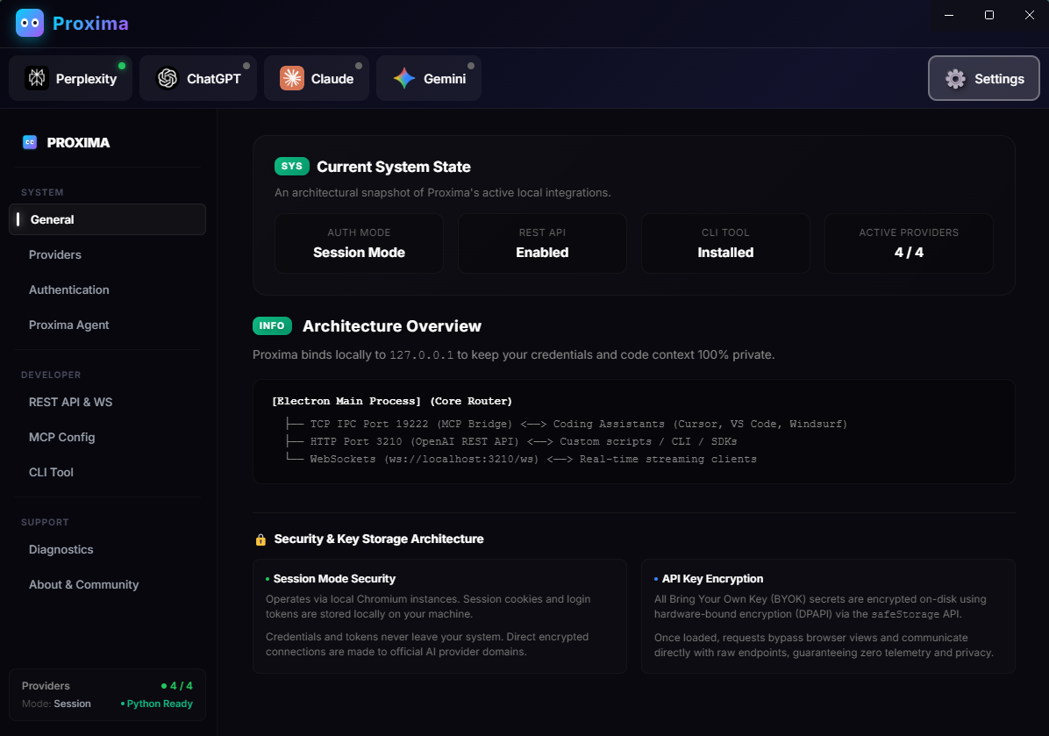Click the ChatGPT swirl logo icon

pyautogui.click(x=168, y=78)
